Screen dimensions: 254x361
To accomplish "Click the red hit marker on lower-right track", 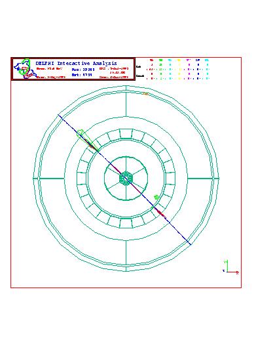I will tap(160, 213).
